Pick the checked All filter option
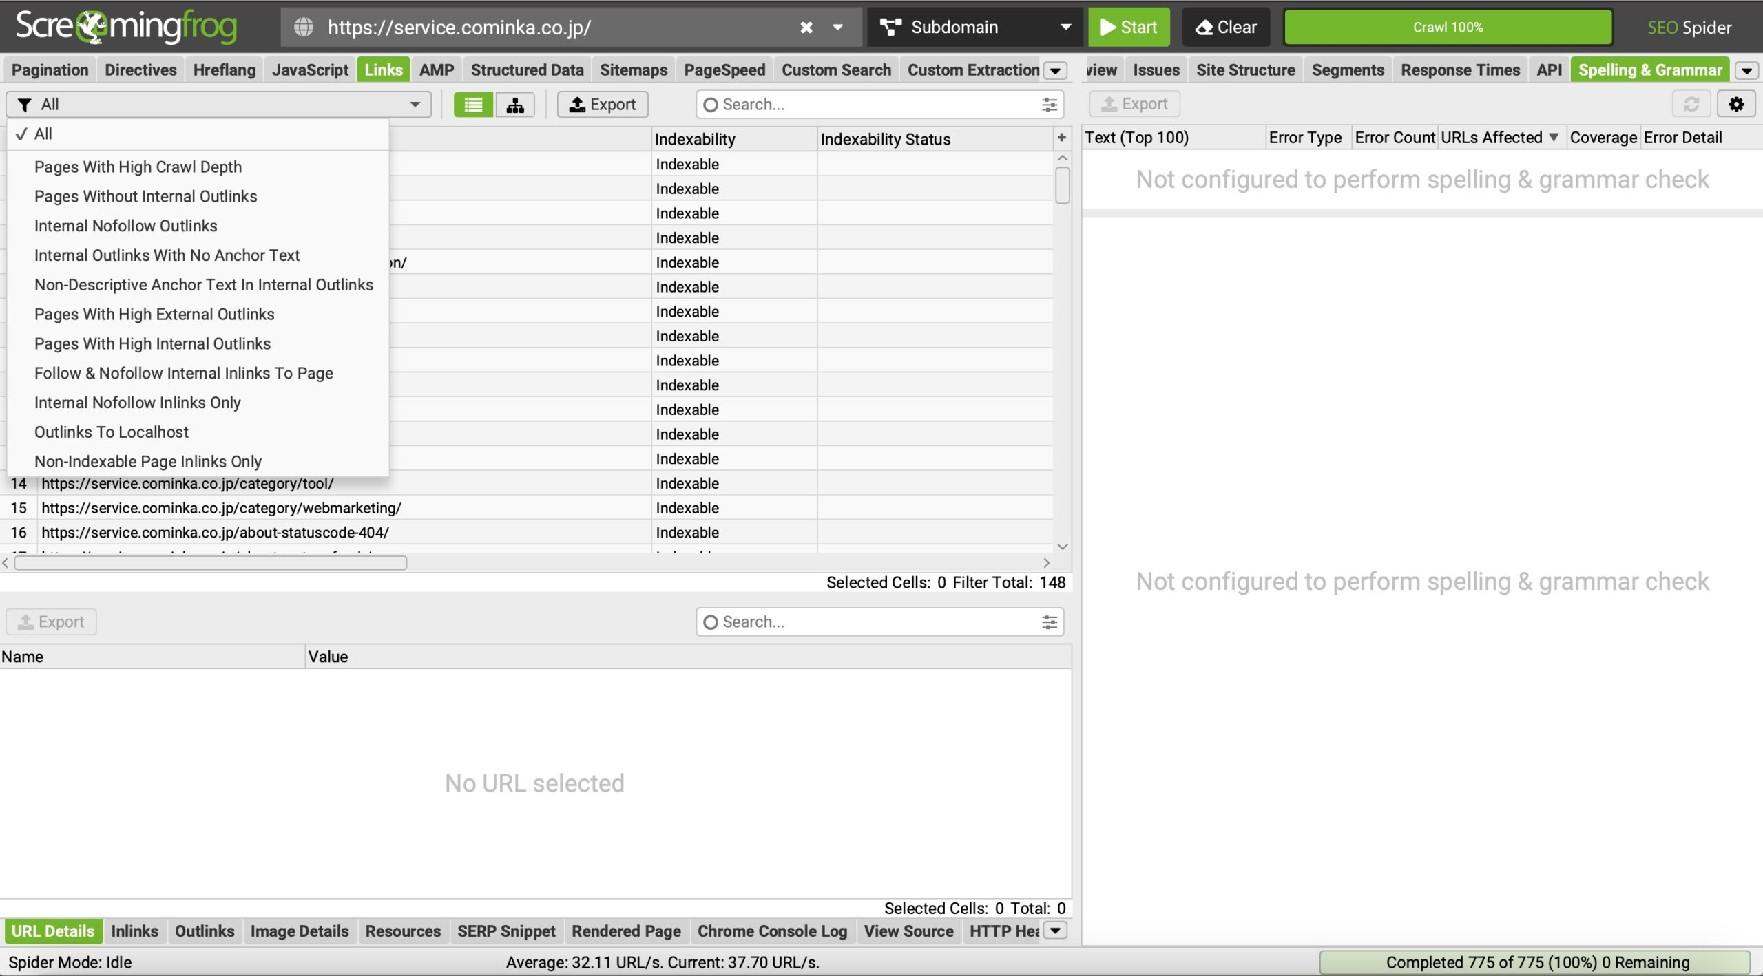 pos(43,134)
